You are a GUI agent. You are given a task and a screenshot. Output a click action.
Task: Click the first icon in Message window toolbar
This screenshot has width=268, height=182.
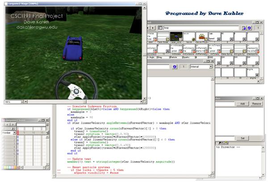pos(221,143)
